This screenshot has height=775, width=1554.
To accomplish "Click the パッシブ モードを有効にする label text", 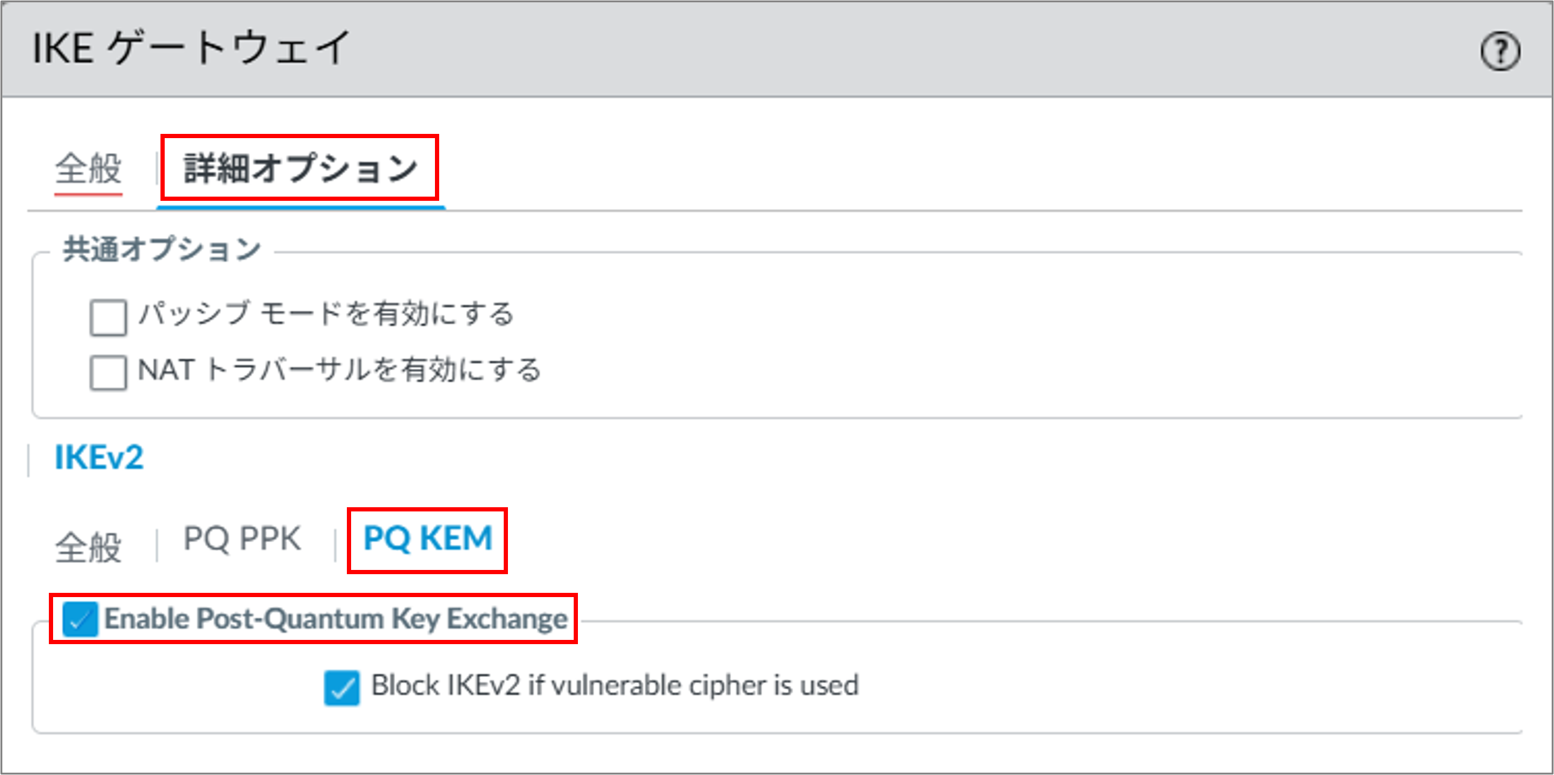I will 326,314.
